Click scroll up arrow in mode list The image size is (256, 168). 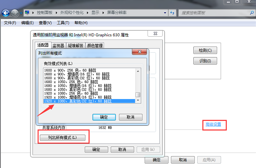tap(138, 70)
